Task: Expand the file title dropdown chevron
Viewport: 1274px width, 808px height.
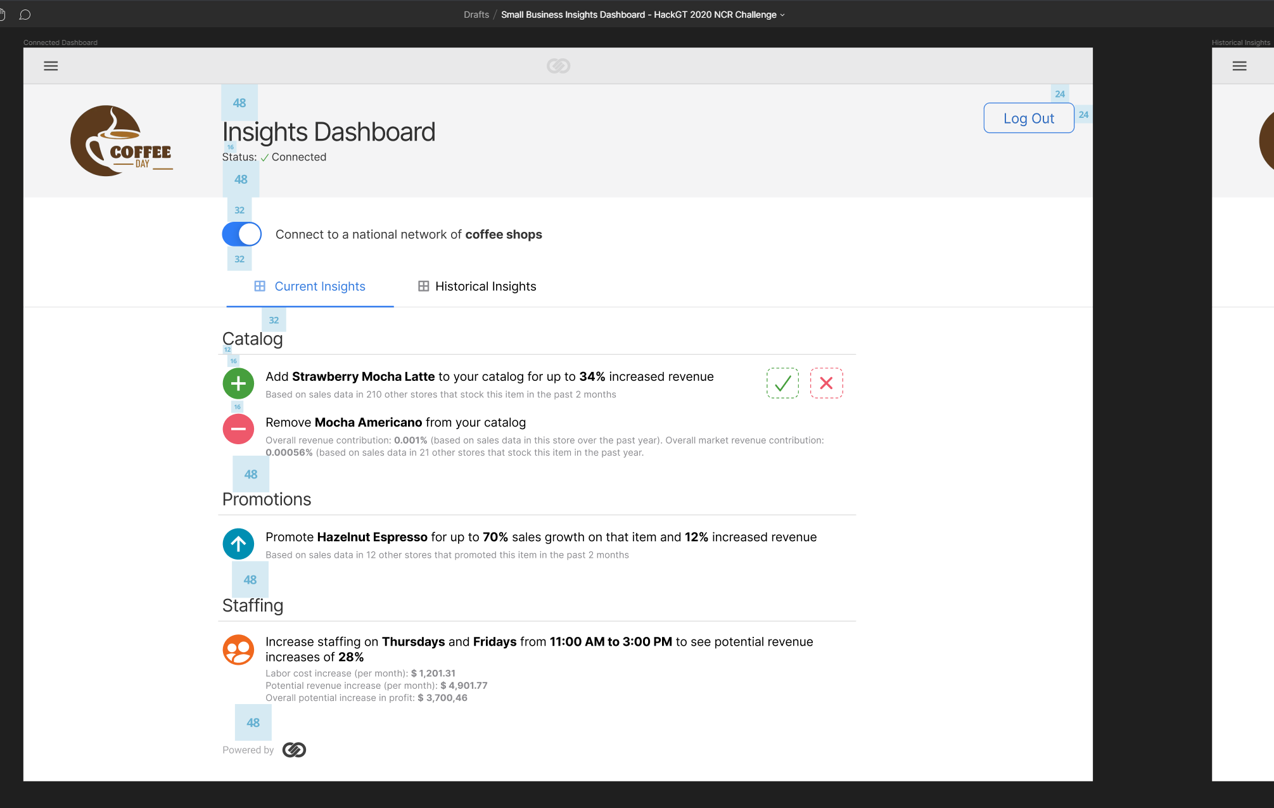Action: (x=782, y=15)
